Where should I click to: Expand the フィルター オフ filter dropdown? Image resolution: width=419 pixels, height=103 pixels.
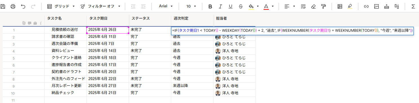point(100,6)
